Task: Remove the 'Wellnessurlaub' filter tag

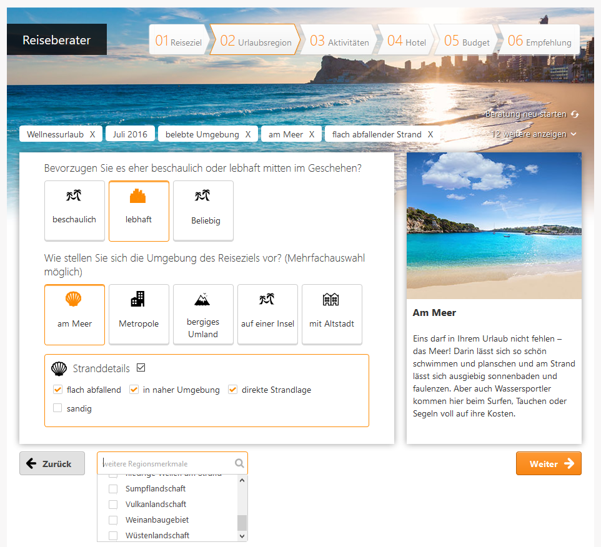Action: point(92,134)
